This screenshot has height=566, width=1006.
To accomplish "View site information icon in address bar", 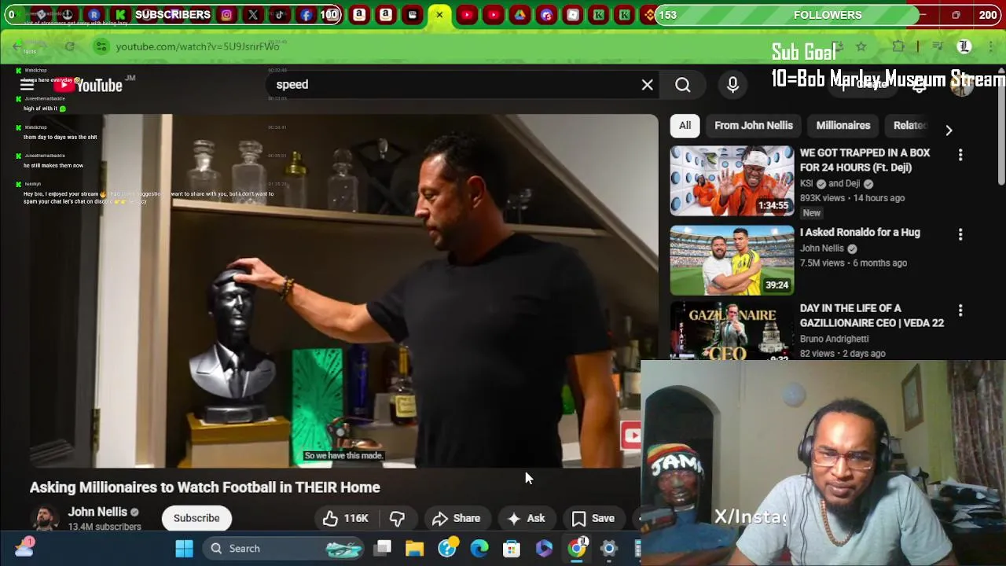I will pos(101,46).
